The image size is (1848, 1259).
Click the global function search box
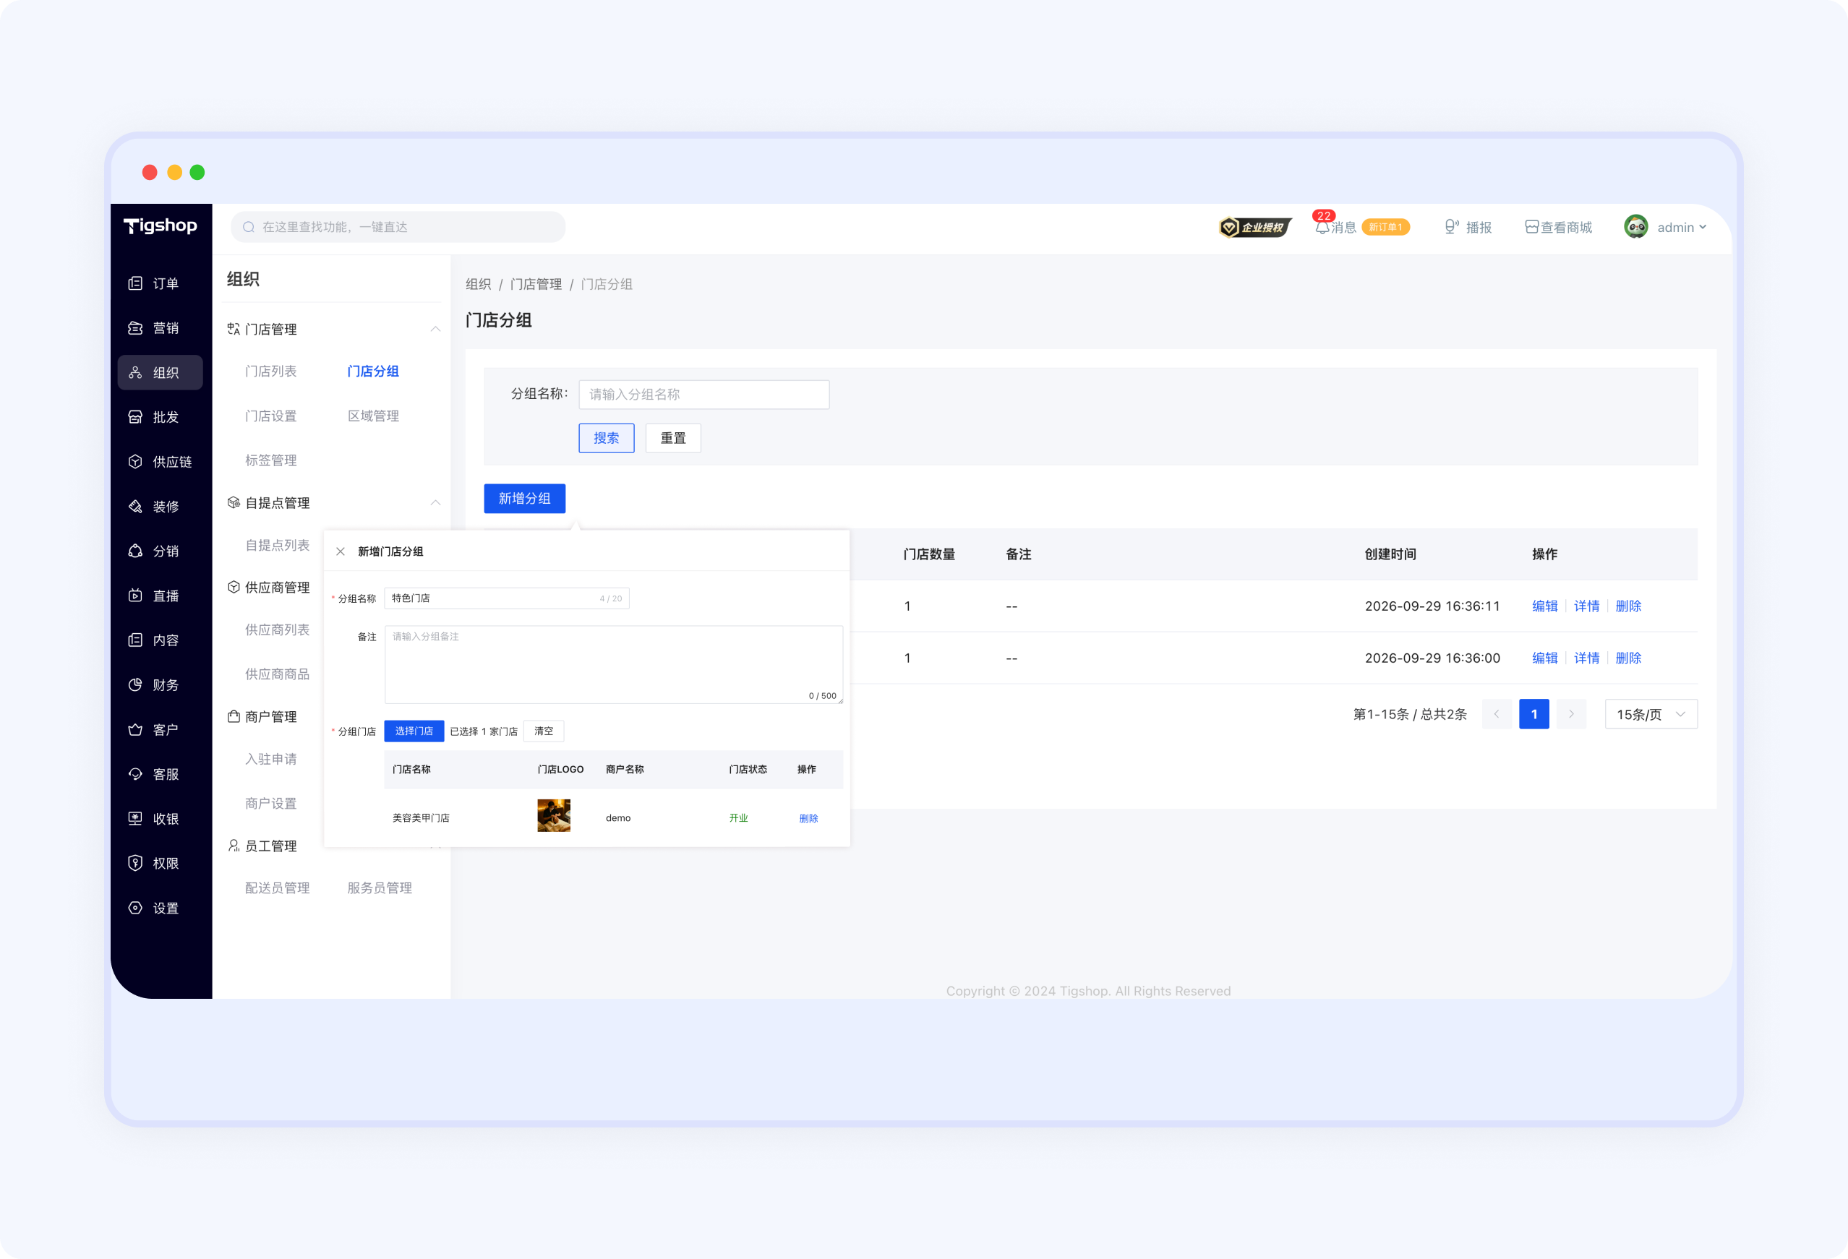point(398,228)
